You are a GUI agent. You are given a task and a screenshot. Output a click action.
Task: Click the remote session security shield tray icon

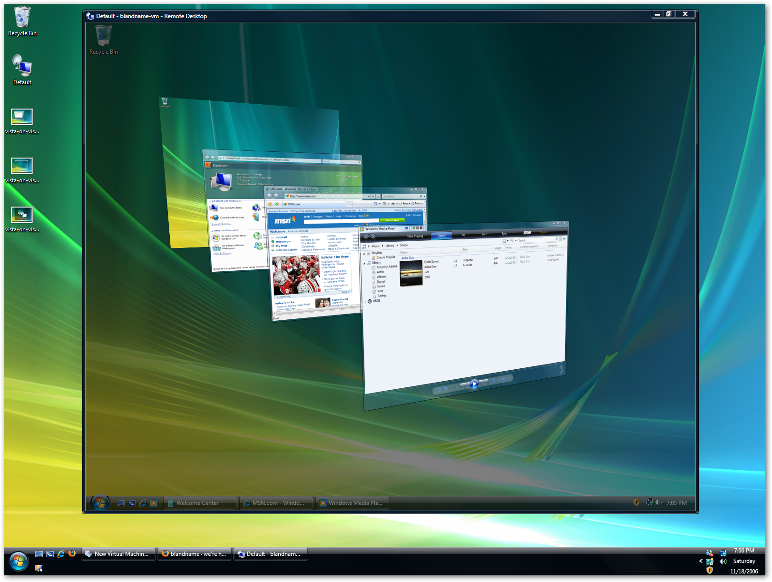pyautogui.click(x=636, y=502)
